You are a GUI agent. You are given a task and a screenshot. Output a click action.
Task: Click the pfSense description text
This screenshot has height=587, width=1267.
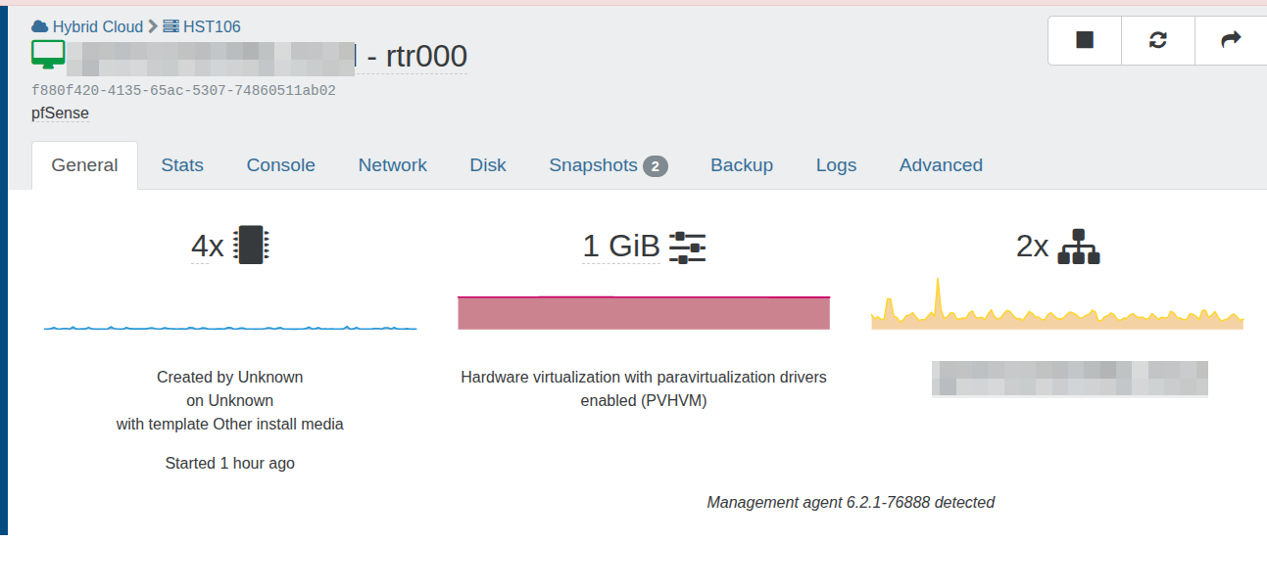[60, 113]
